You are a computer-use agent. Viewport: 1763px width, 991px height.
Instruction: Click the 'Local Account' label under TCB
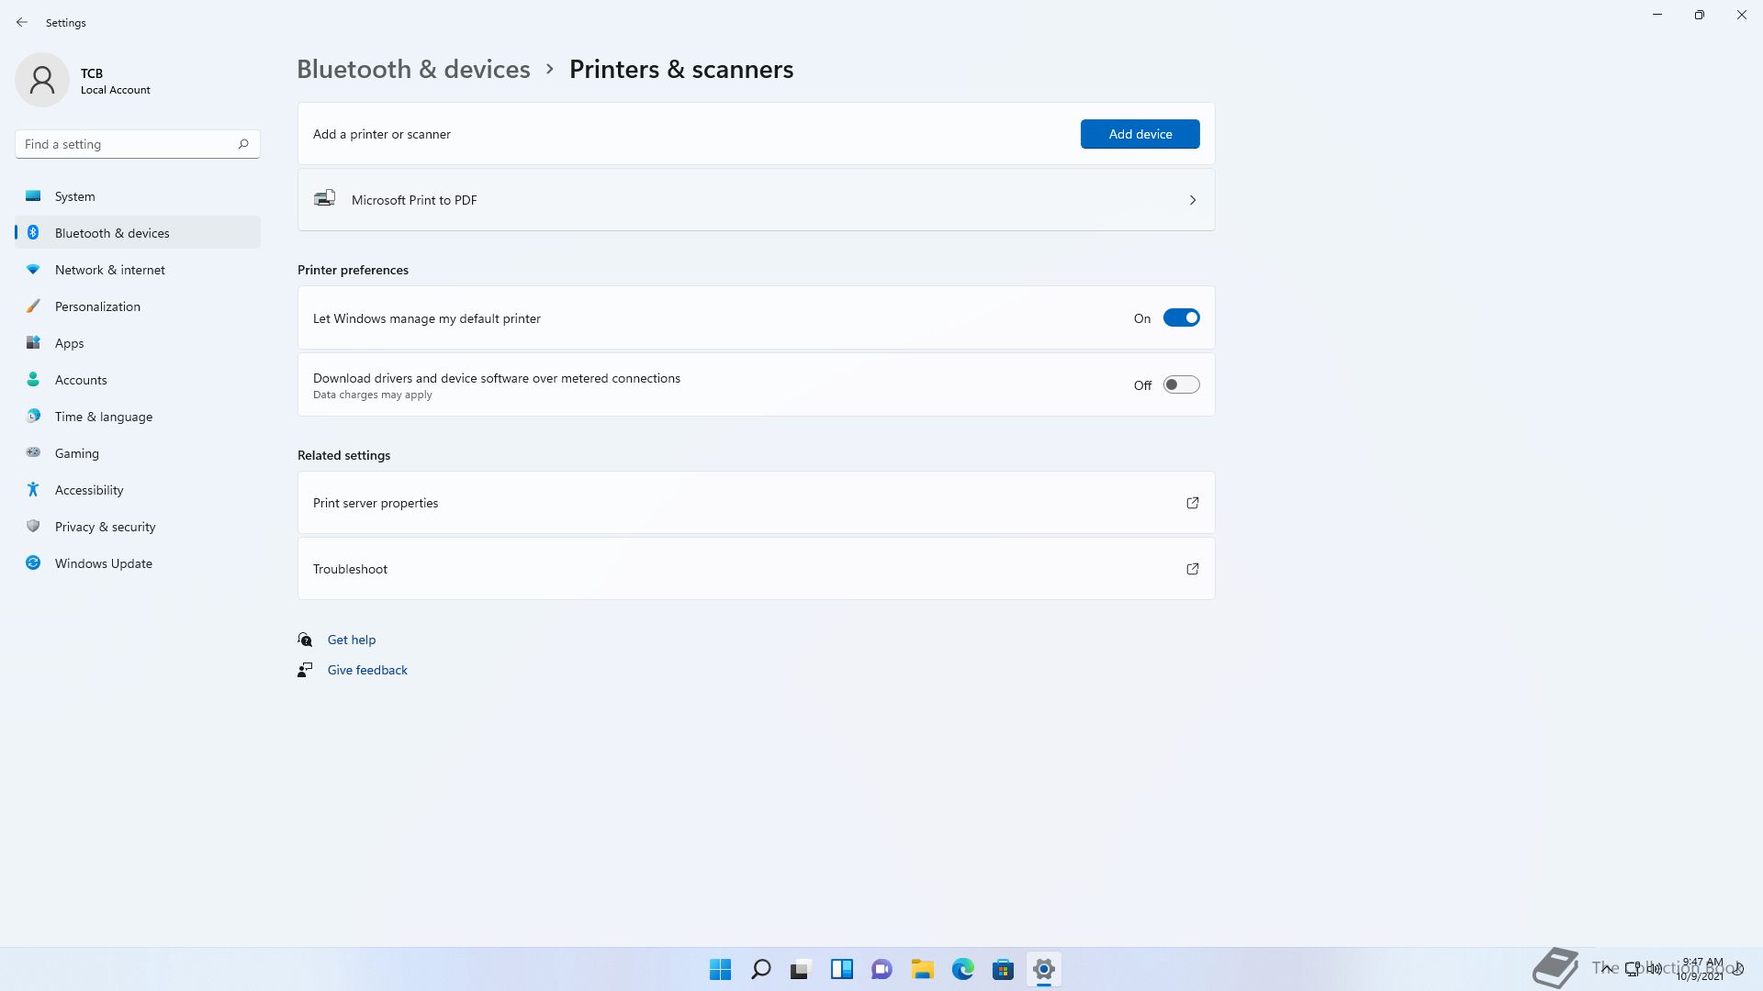[x=116, y=90]
